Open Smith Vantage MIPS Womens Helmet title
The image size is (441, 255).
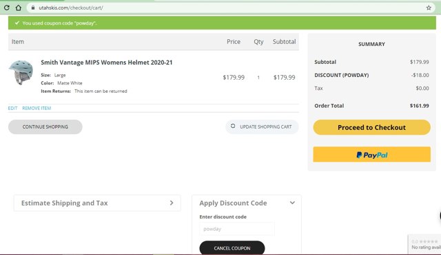(x=107, y=63)
